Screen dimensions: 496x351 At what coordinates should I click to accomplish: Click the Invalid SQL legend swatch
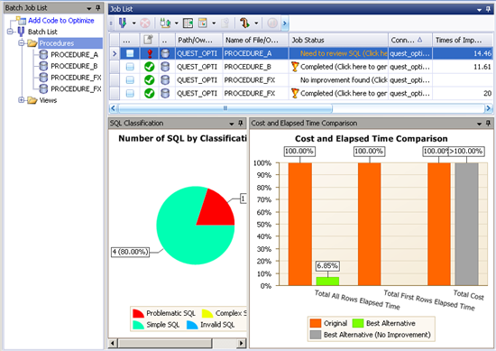192,325
